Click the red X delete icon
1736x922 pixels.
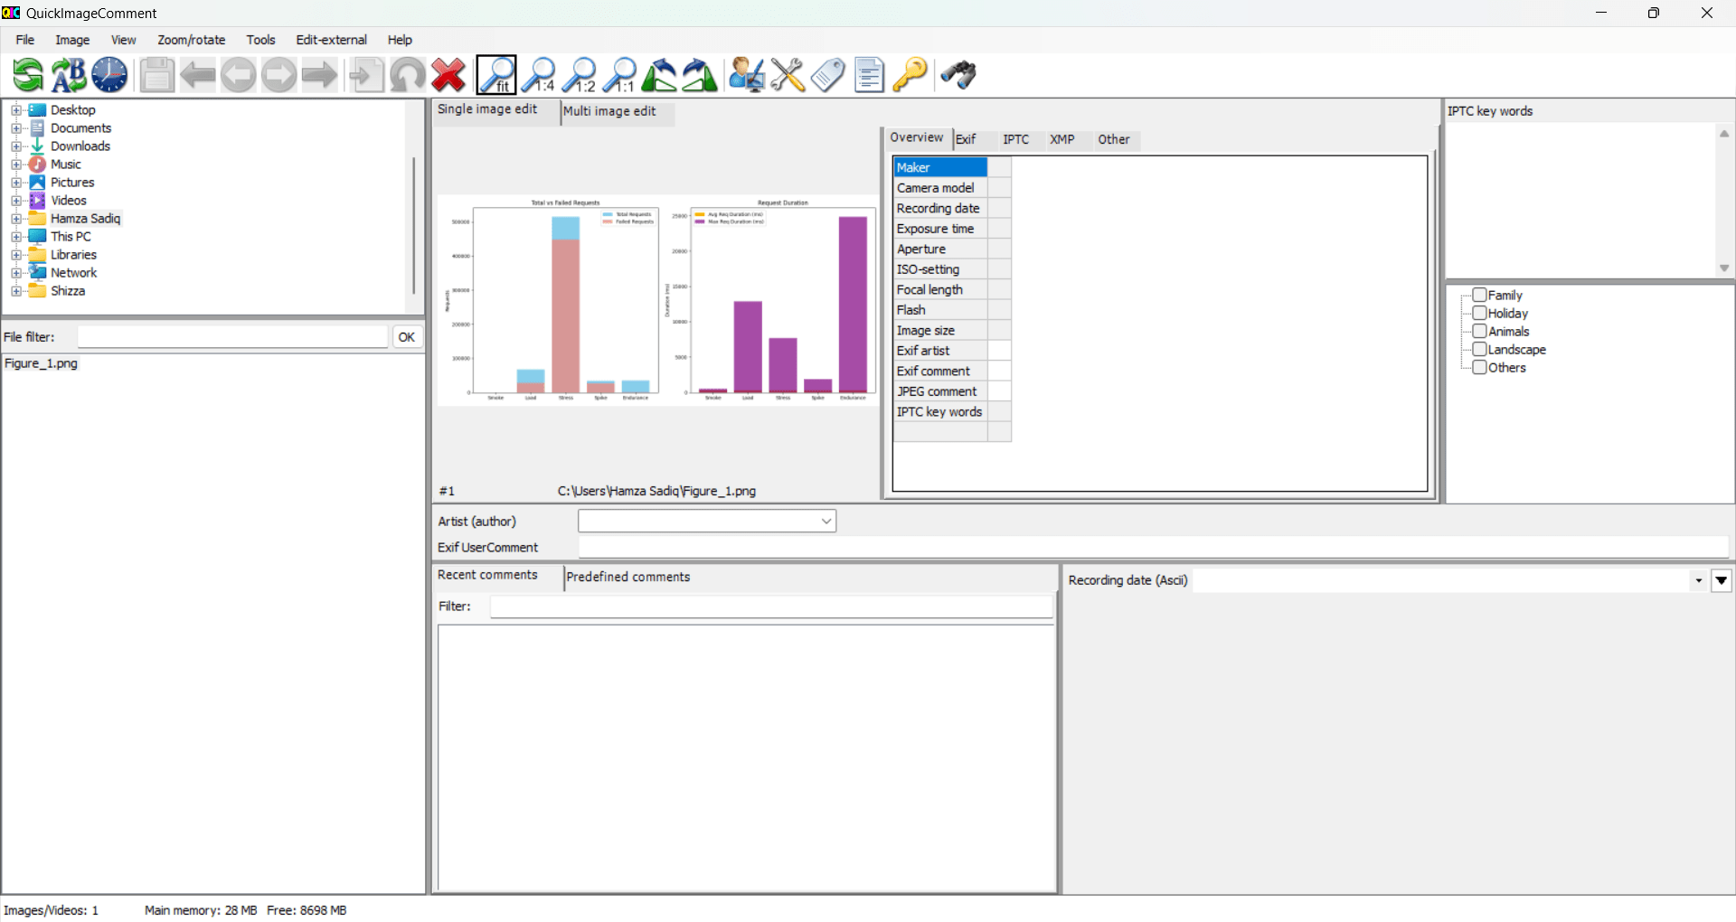(x=448, y=75)
